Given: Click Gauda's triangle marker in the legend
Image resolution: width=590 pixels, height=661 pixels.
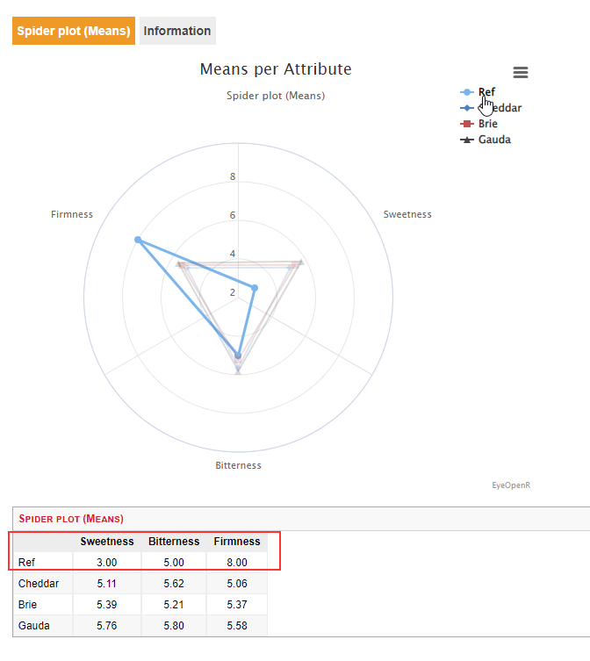Looking at the screenshot, I should tap(466, 140).
